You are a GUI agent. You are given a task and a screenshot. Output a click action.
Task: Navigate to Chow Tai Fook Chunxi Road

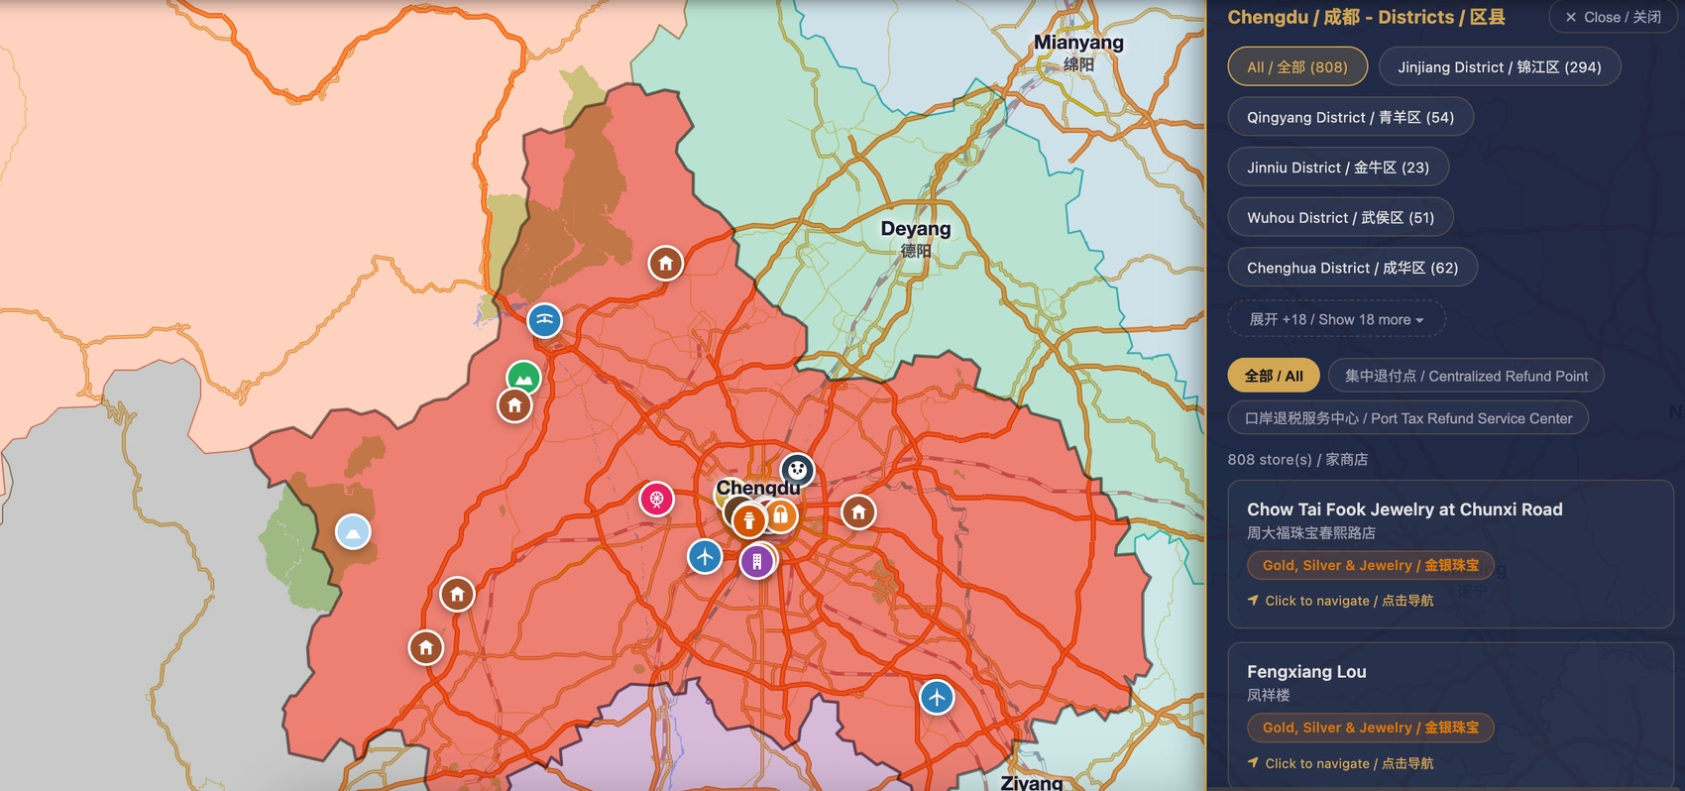pyautogui.click(x=1350, y=601)
